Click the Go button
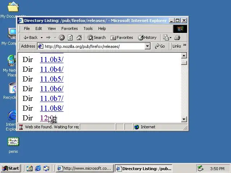Image resolution: width=231 pixels, height=173 pixels. tap(160, 46)
